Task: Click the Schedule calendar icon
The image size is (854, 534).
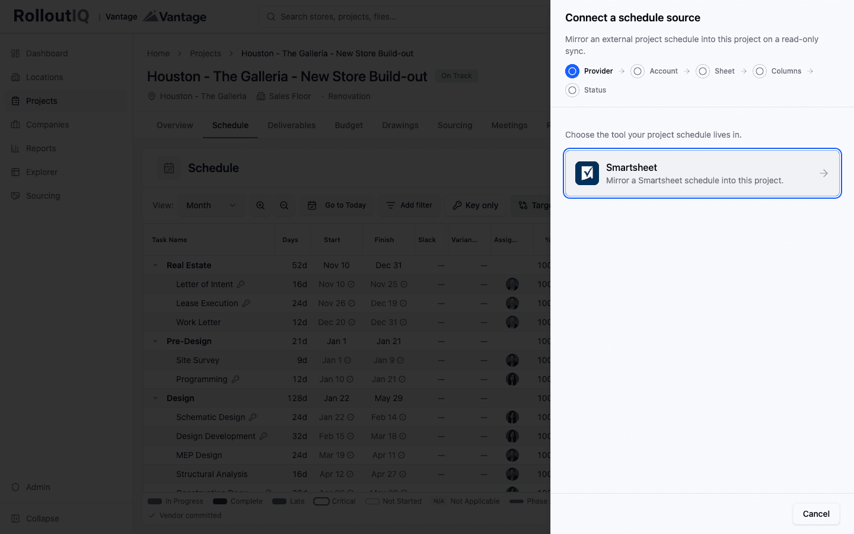Action: click(169, 168)
